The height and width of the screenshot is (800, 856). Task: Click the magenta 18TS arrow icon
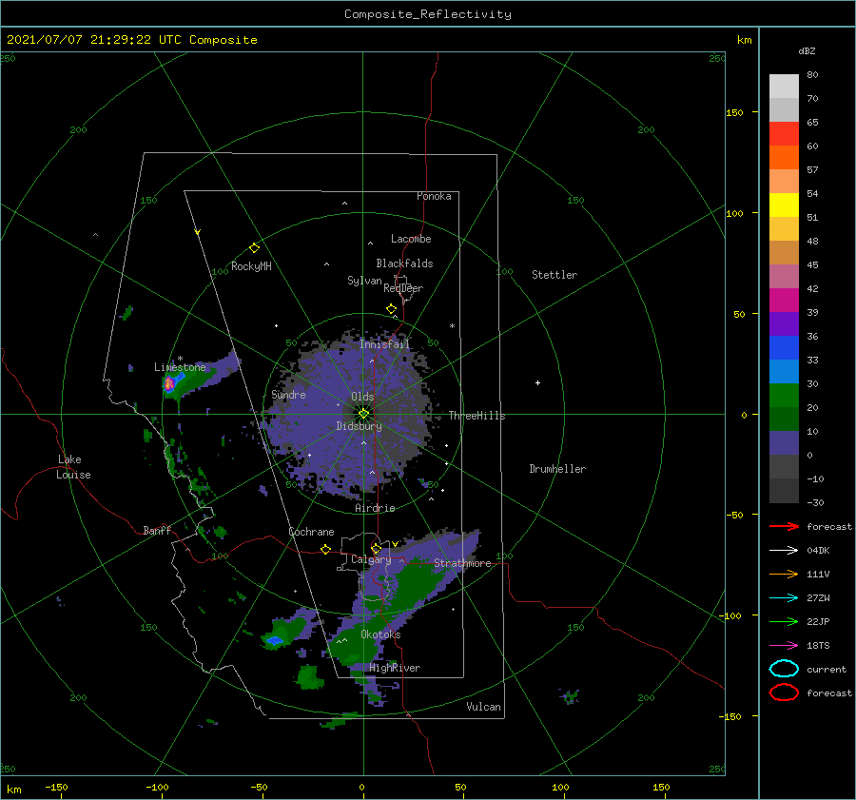784,646
